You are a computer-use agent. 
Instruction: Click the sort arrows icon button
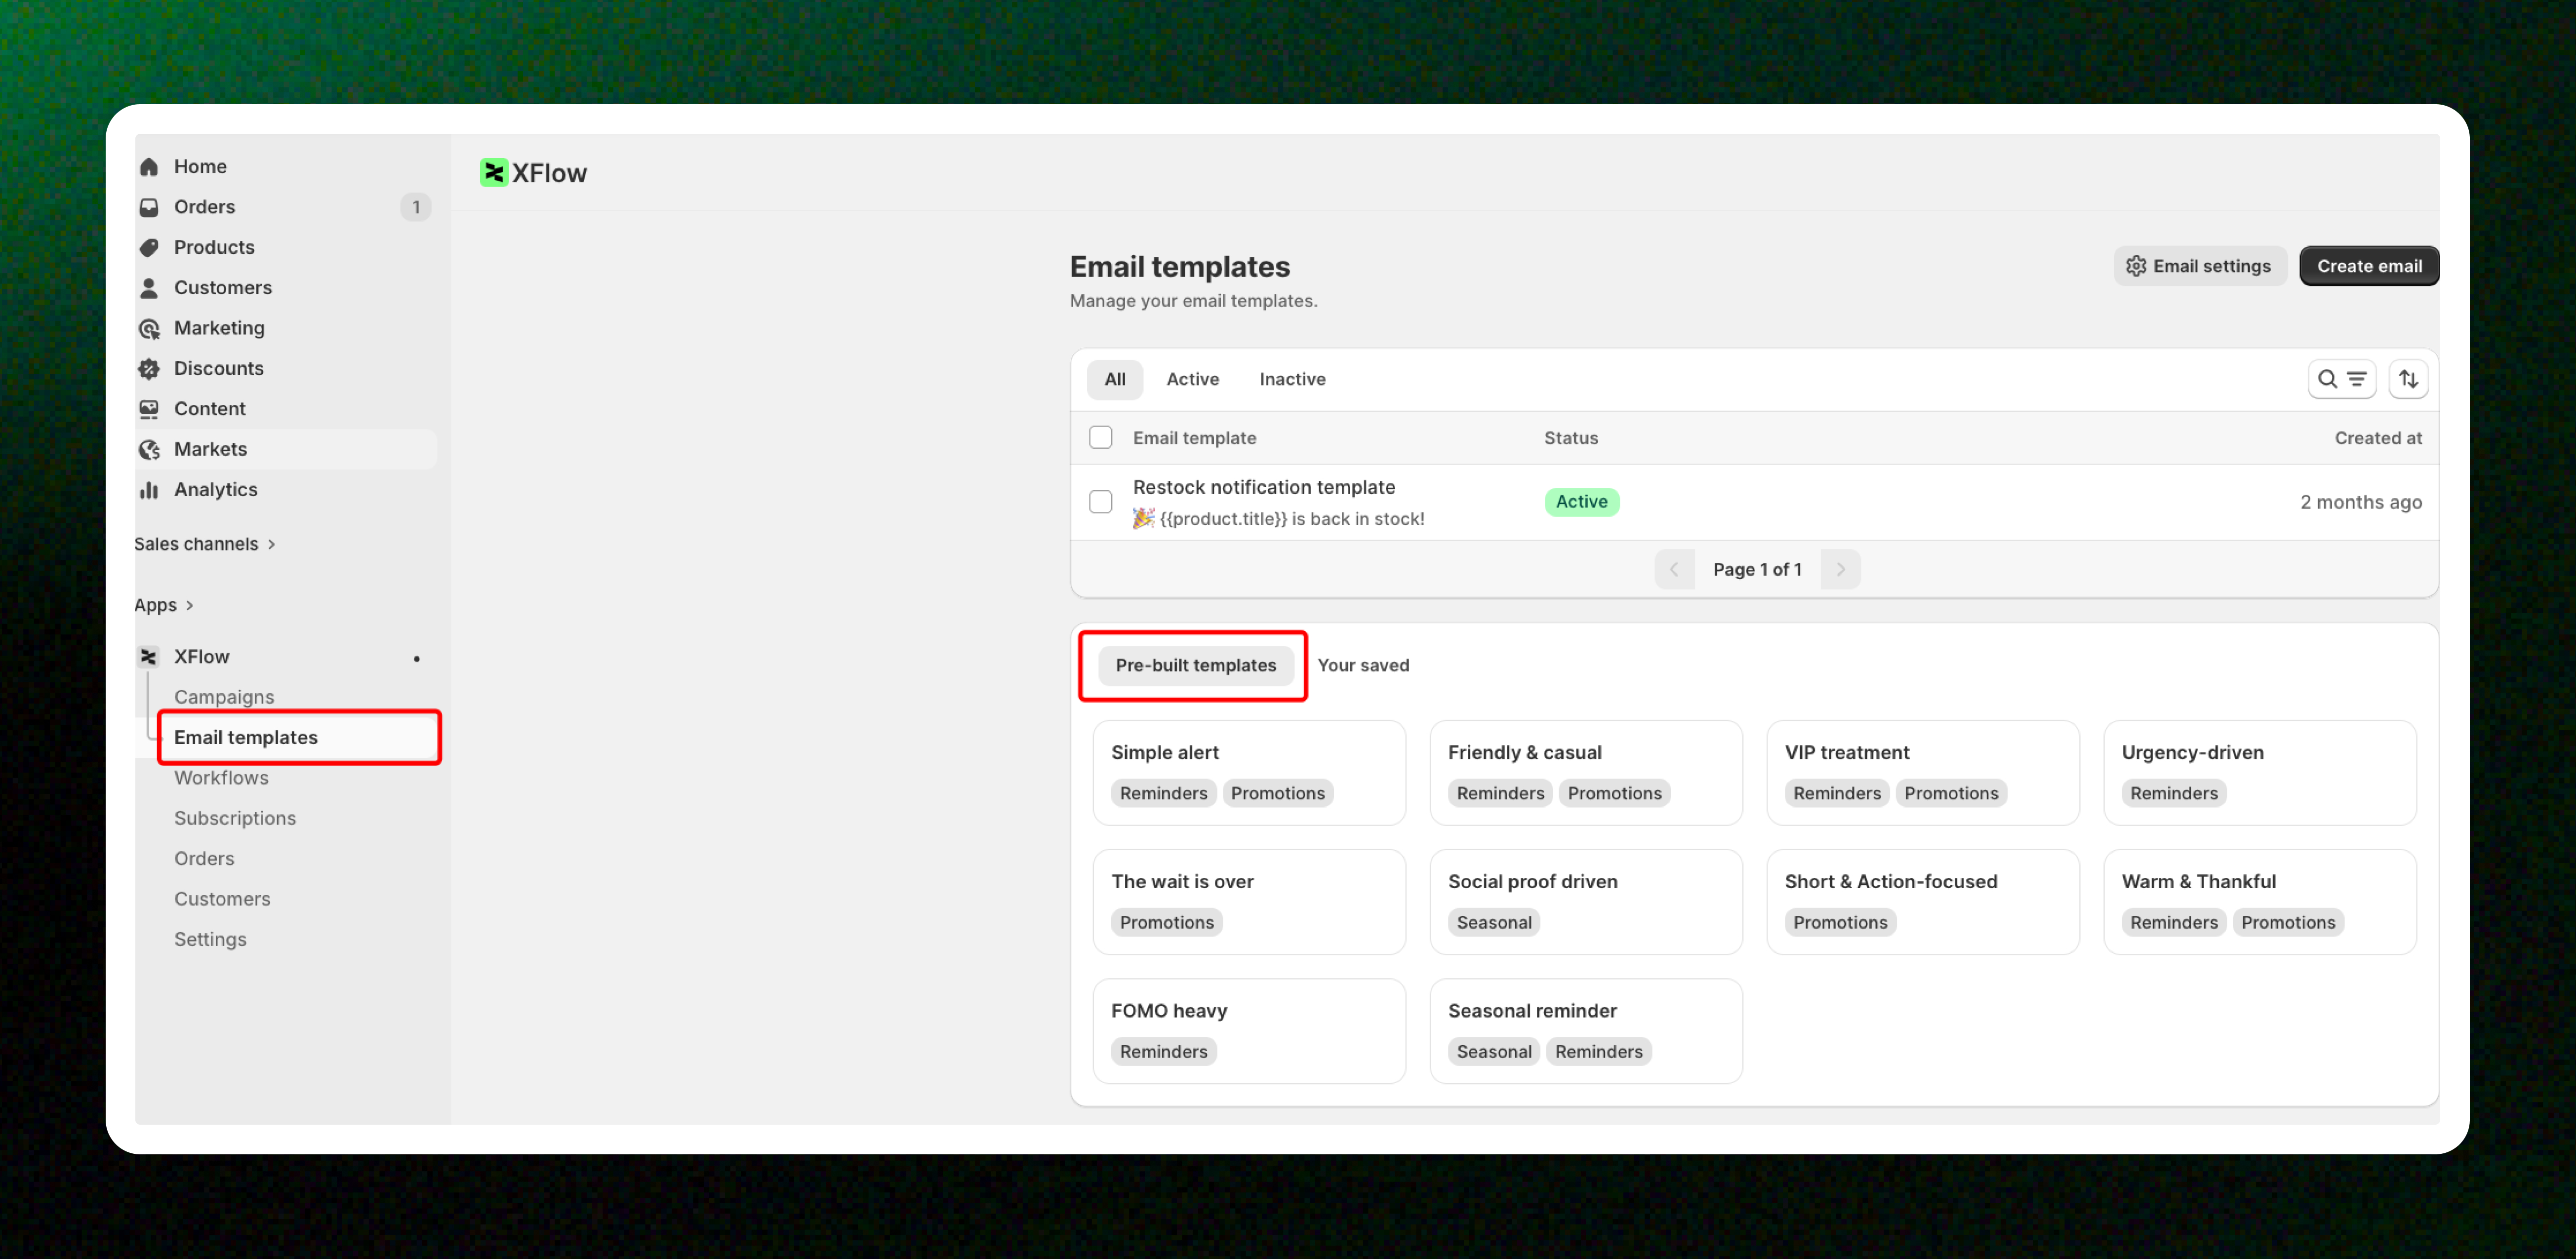2408,379
